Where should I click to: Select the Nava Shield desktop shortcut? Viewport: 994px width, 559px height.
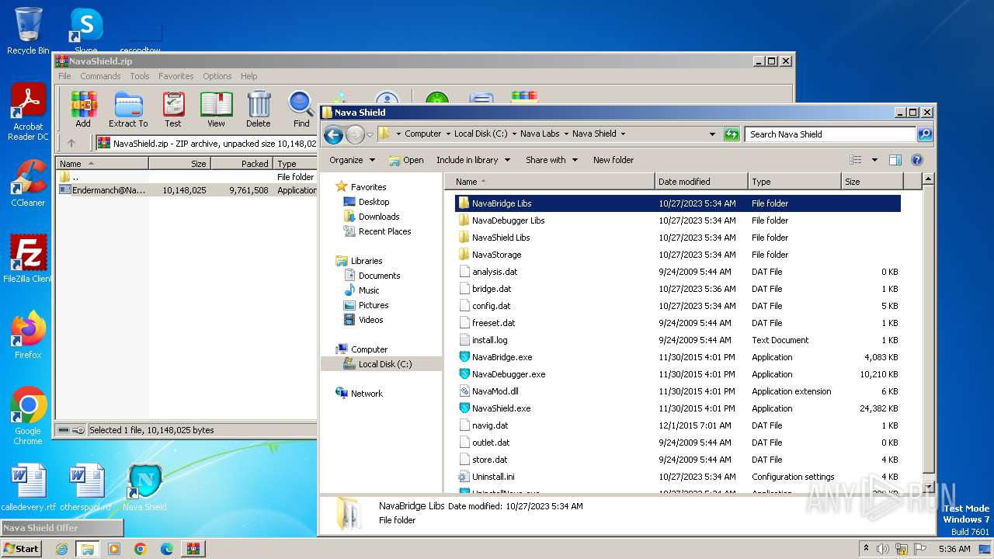pos(144,487)
